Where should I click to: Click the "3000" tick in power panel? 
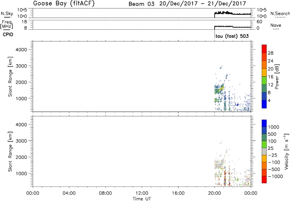coord(21,66)
